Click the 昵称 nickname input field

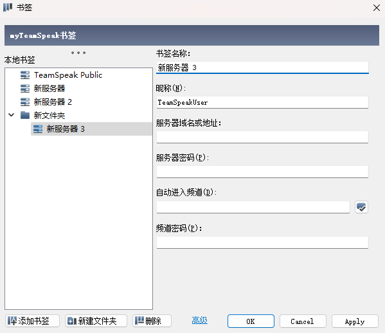click(262, 102)
